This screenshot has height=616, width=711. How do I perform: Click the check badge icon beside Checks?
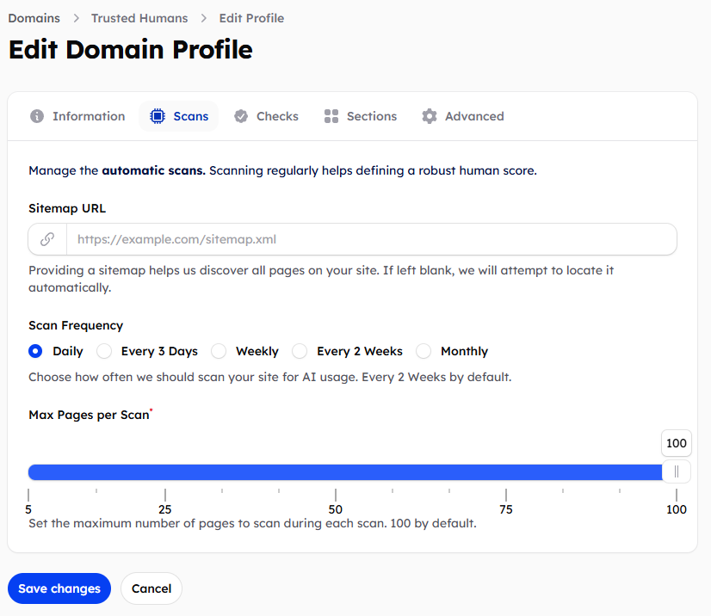241,116
